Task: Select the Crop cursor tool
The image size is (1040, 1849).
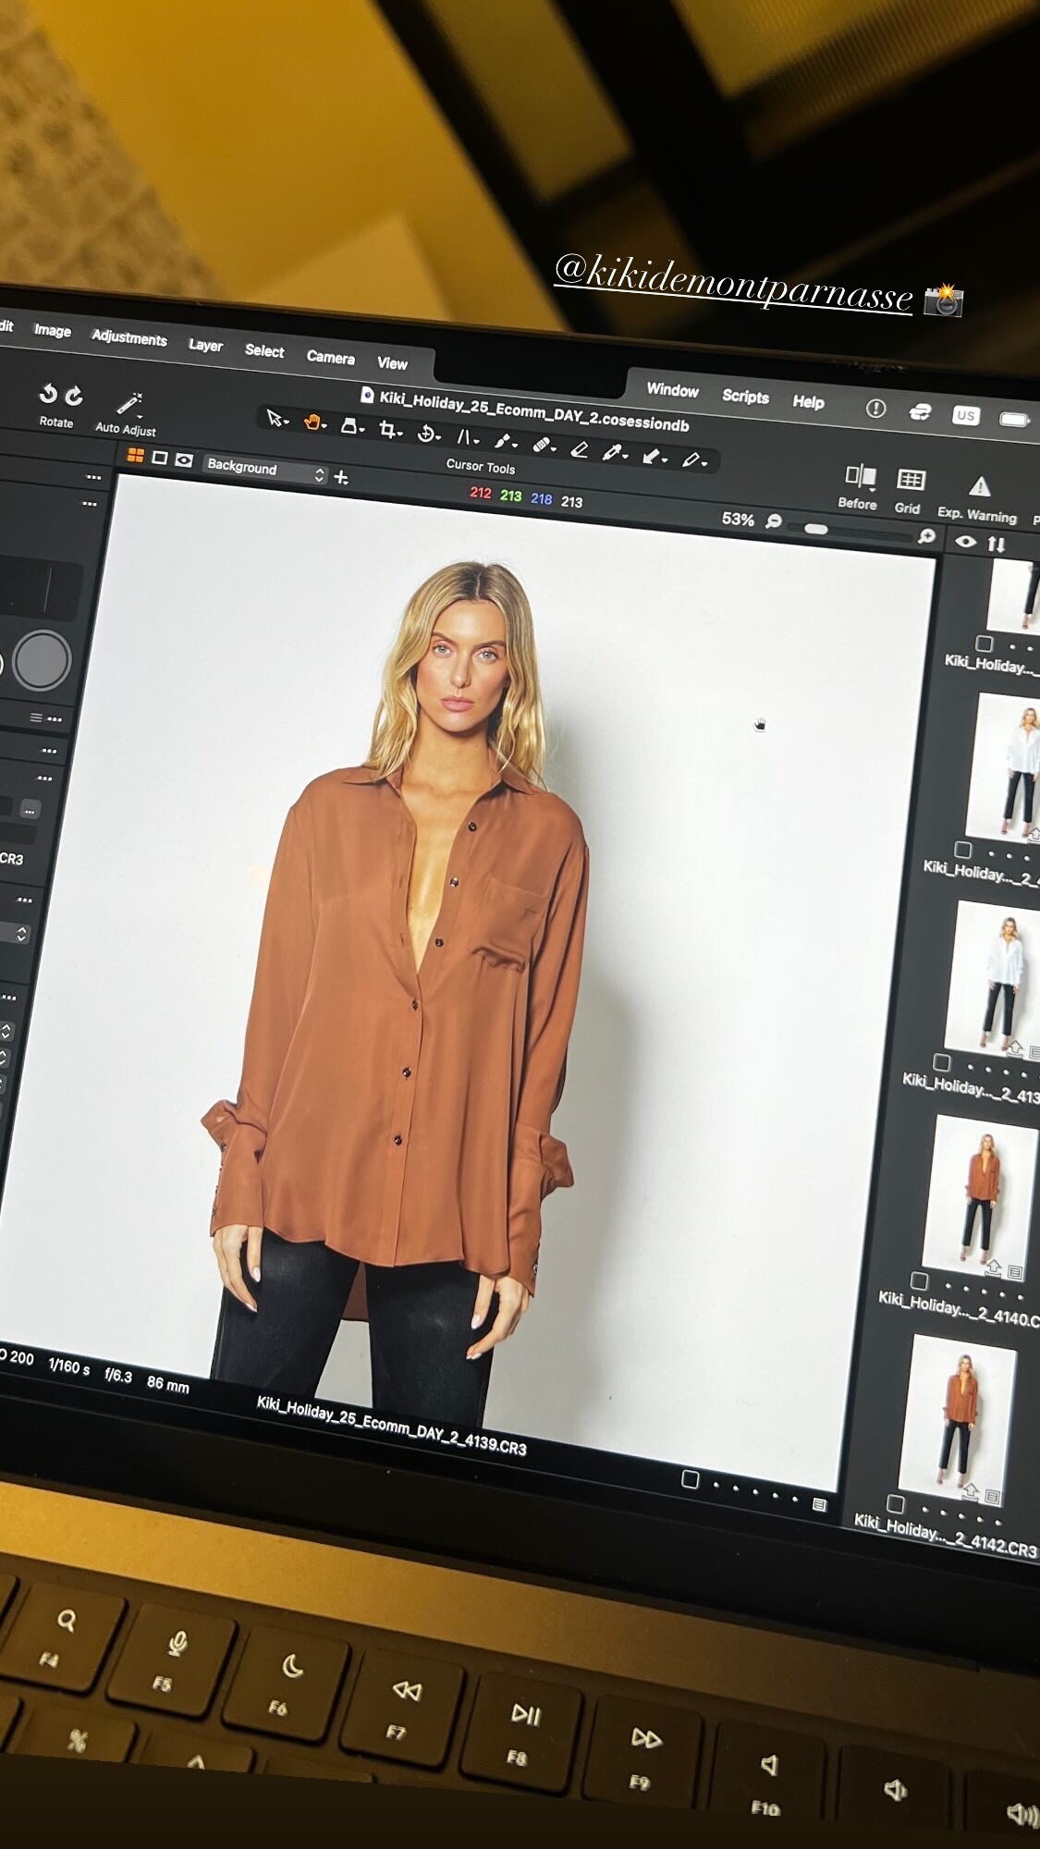Action: tap(387, 429)
